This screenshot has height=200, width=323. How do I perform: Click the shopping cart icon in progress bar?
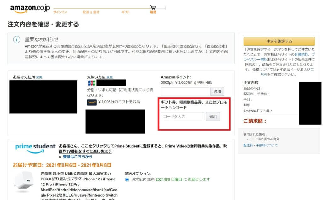(153, 8)
